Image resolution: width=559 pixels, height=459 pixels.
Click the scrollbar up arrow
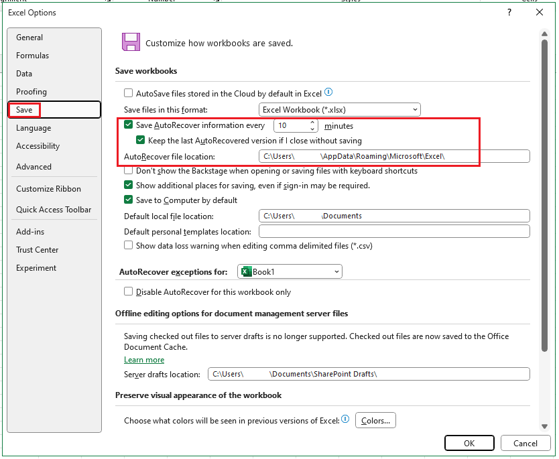(544, 34)
